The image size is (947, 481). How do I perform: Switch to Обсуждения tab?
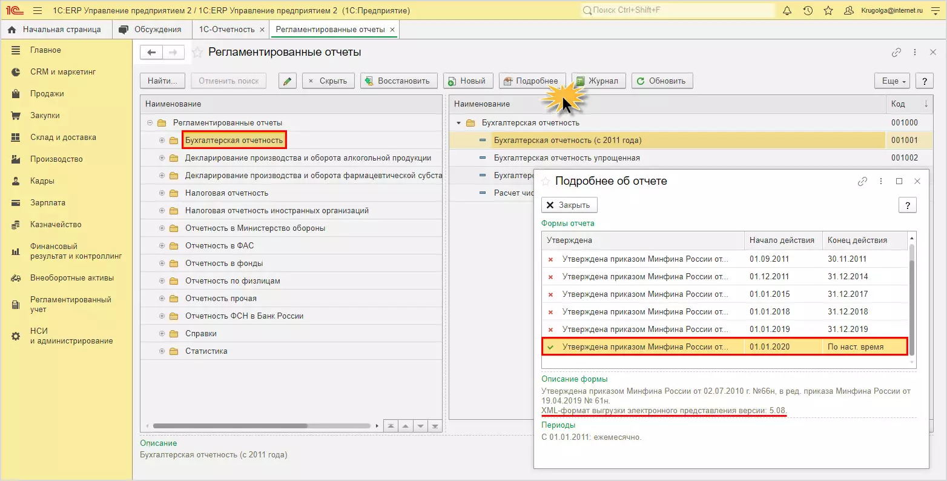coord(151,30)
